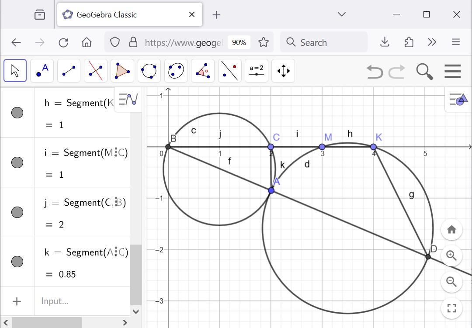
Task: Open the GeoGebra search magnifier
Action: (x=425, y=71)
